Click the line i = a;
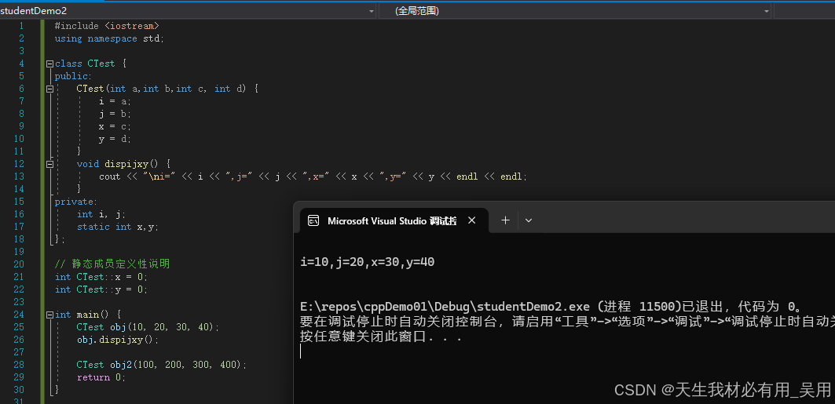The width and height of the screenshot is (835, 404). point(115,101)
